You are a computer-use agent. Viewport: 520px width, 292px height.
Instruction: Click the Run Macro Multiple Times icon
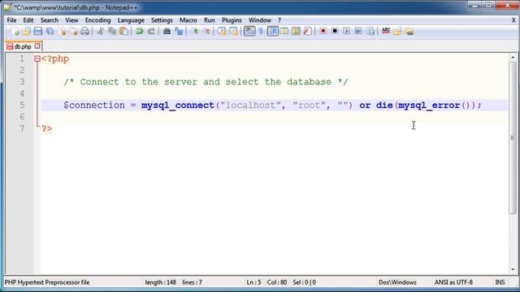(358, 32)
